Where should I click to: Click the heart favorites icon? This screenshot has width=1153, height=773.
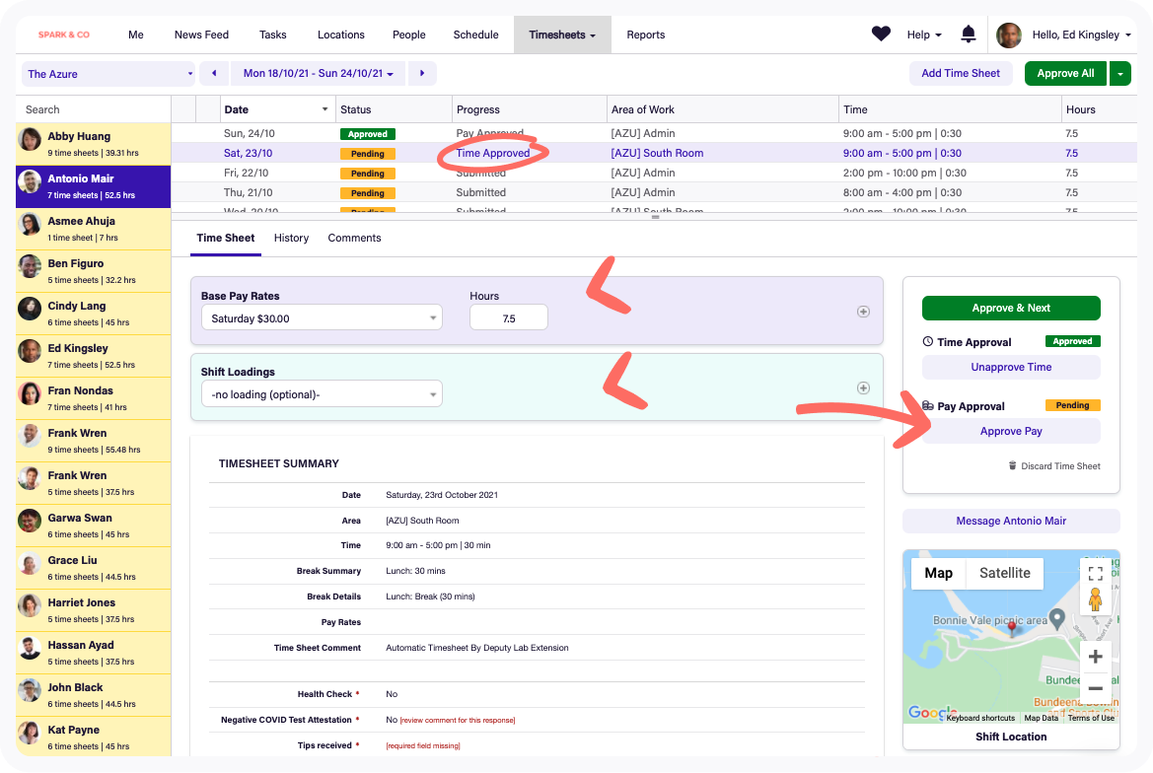pos(881,34)
